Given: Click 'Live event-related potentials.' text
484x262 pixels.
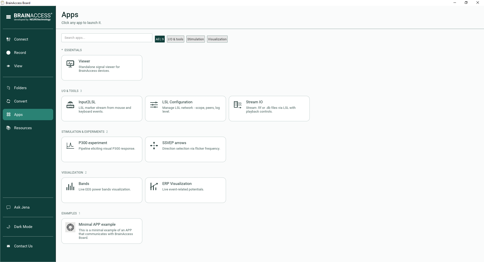Looking at the screenshot, I should pyautogui.click(x=183, y=189).
